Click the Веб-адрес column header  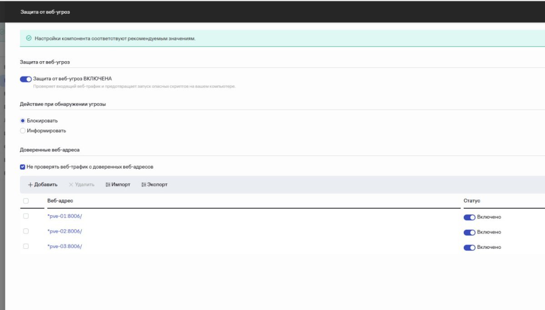coord(60,200)
